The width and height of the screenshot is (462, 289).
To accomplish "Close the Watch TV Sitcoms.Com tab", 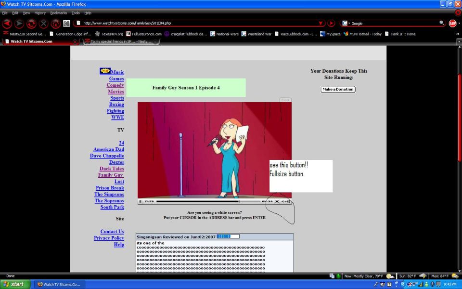I will point(75,42).
